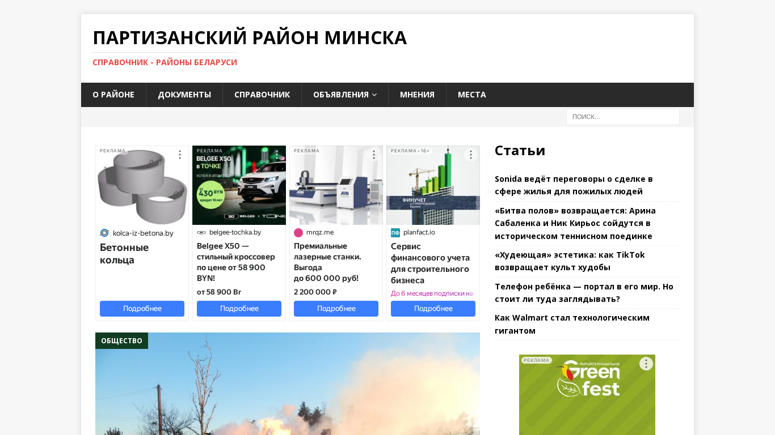
Task: Open the three-dot menu on the Green fest ad
Action: point(646,364)
